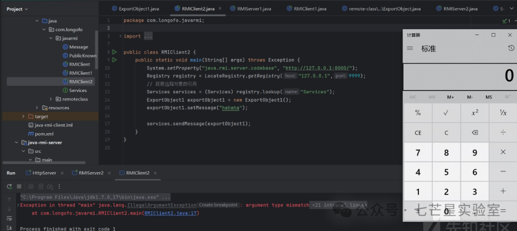The height and width of the screenshot is (231, 517).
Task: Open the calculator hamburger menu
Action: [410, 48]
